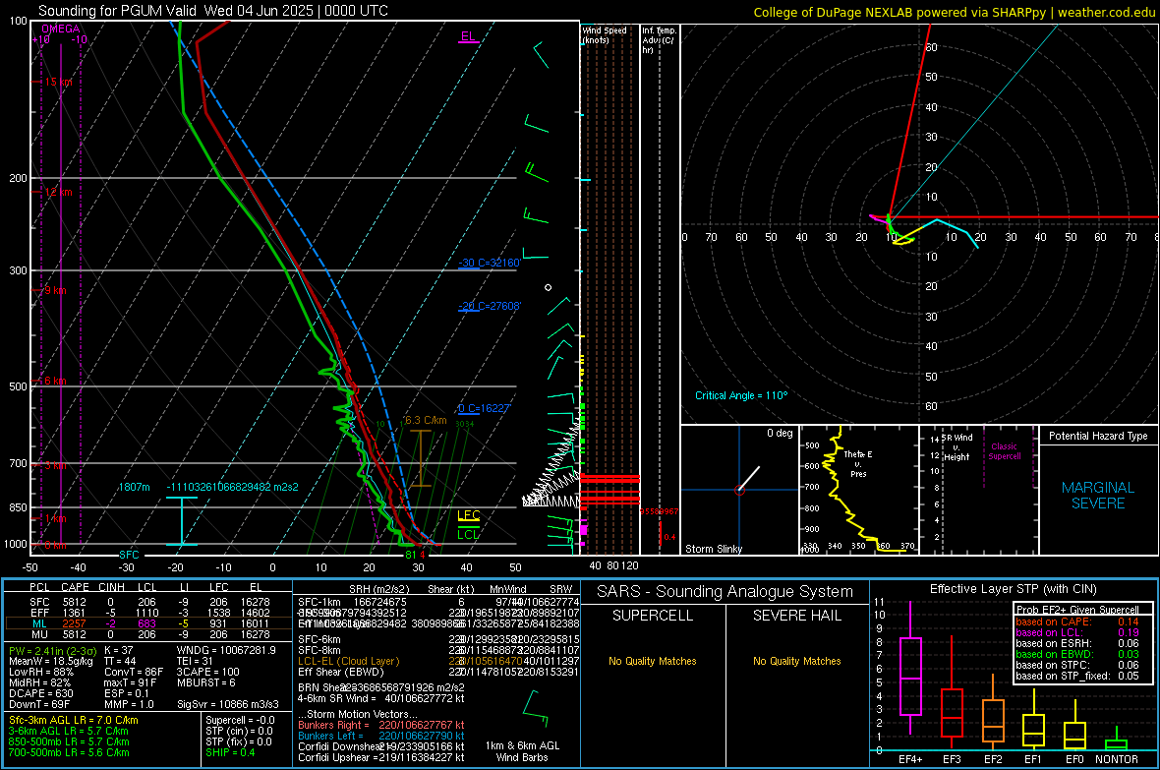
Task: Click the Critical Angle = 110° readout
Action: coord(741,395)
